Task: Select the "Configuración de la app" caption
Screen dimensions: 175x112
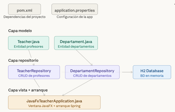Action: [75, 17]
